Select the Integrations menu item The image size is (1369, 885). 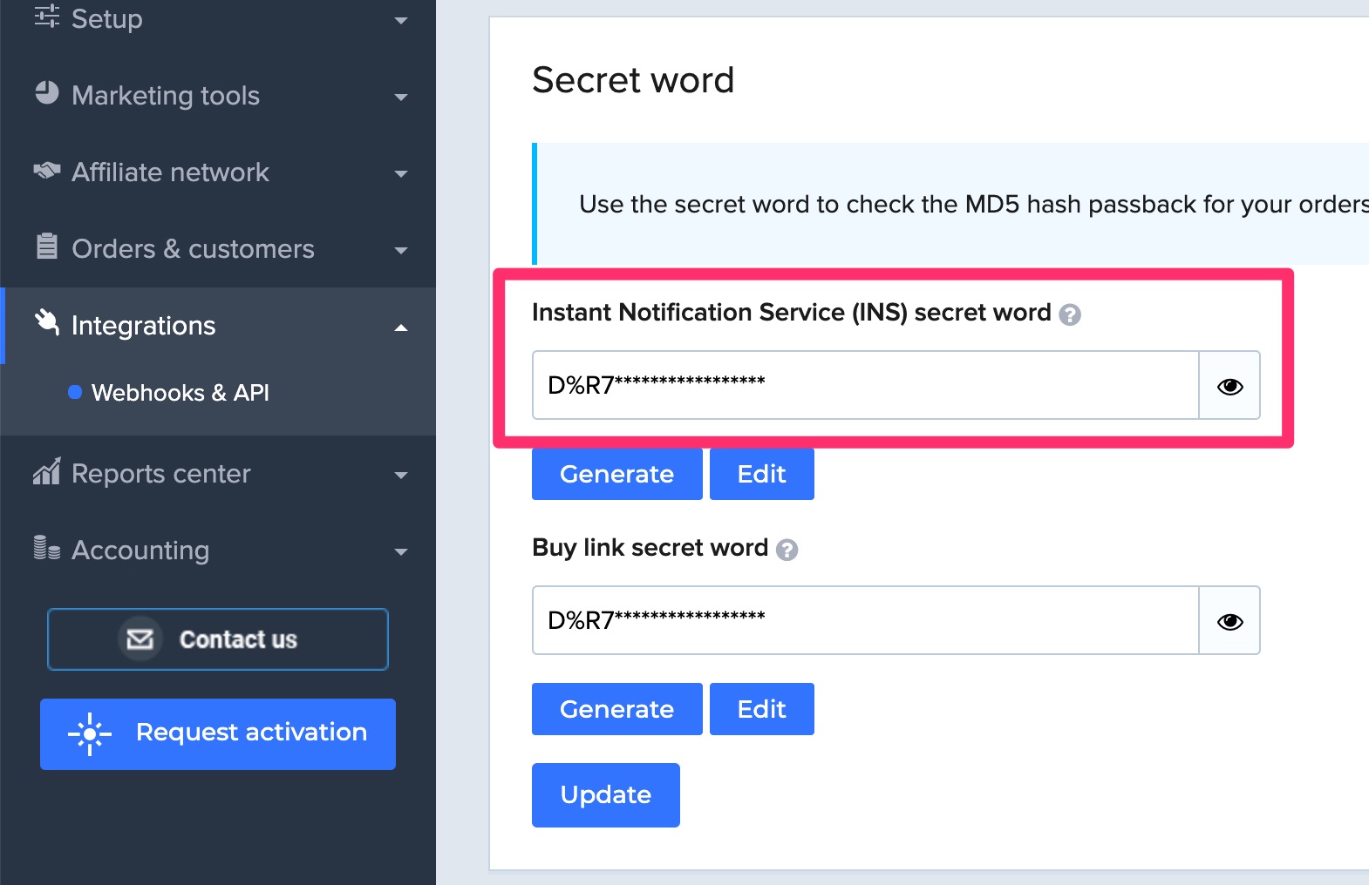tap(218, 326)
